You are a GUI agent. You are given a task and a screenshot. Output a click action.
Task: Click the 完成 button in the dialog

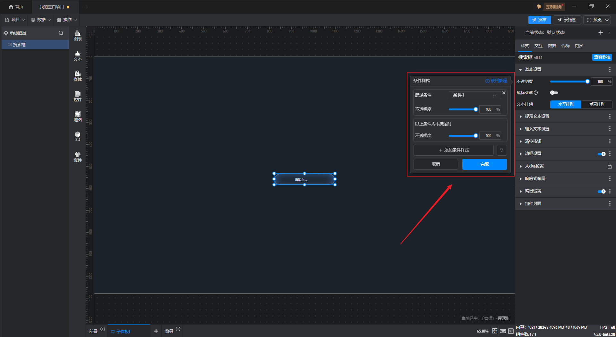(x=484, y=164)
